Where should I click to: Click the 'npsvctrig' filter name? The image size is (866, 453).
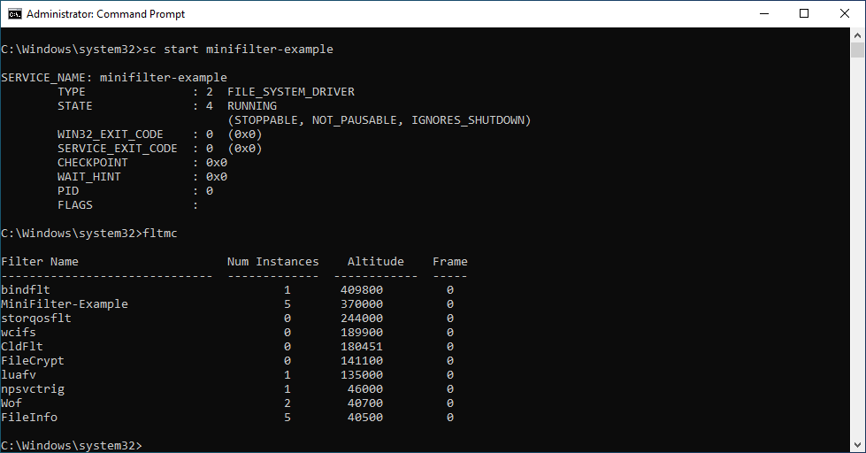[33, 389]
